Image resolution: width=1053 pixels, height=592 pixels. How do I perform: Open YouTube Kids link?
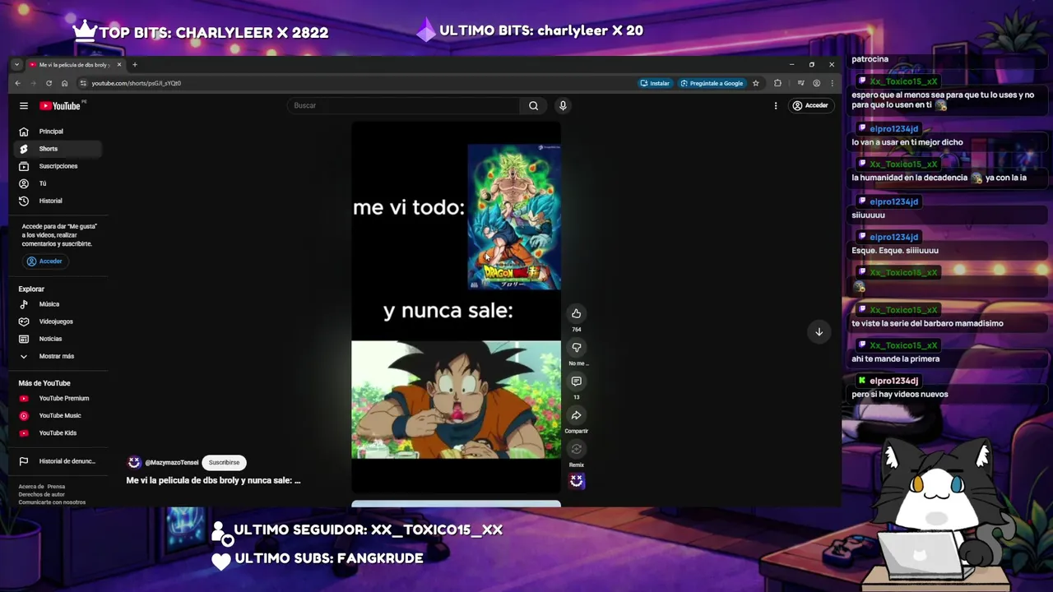58,433
